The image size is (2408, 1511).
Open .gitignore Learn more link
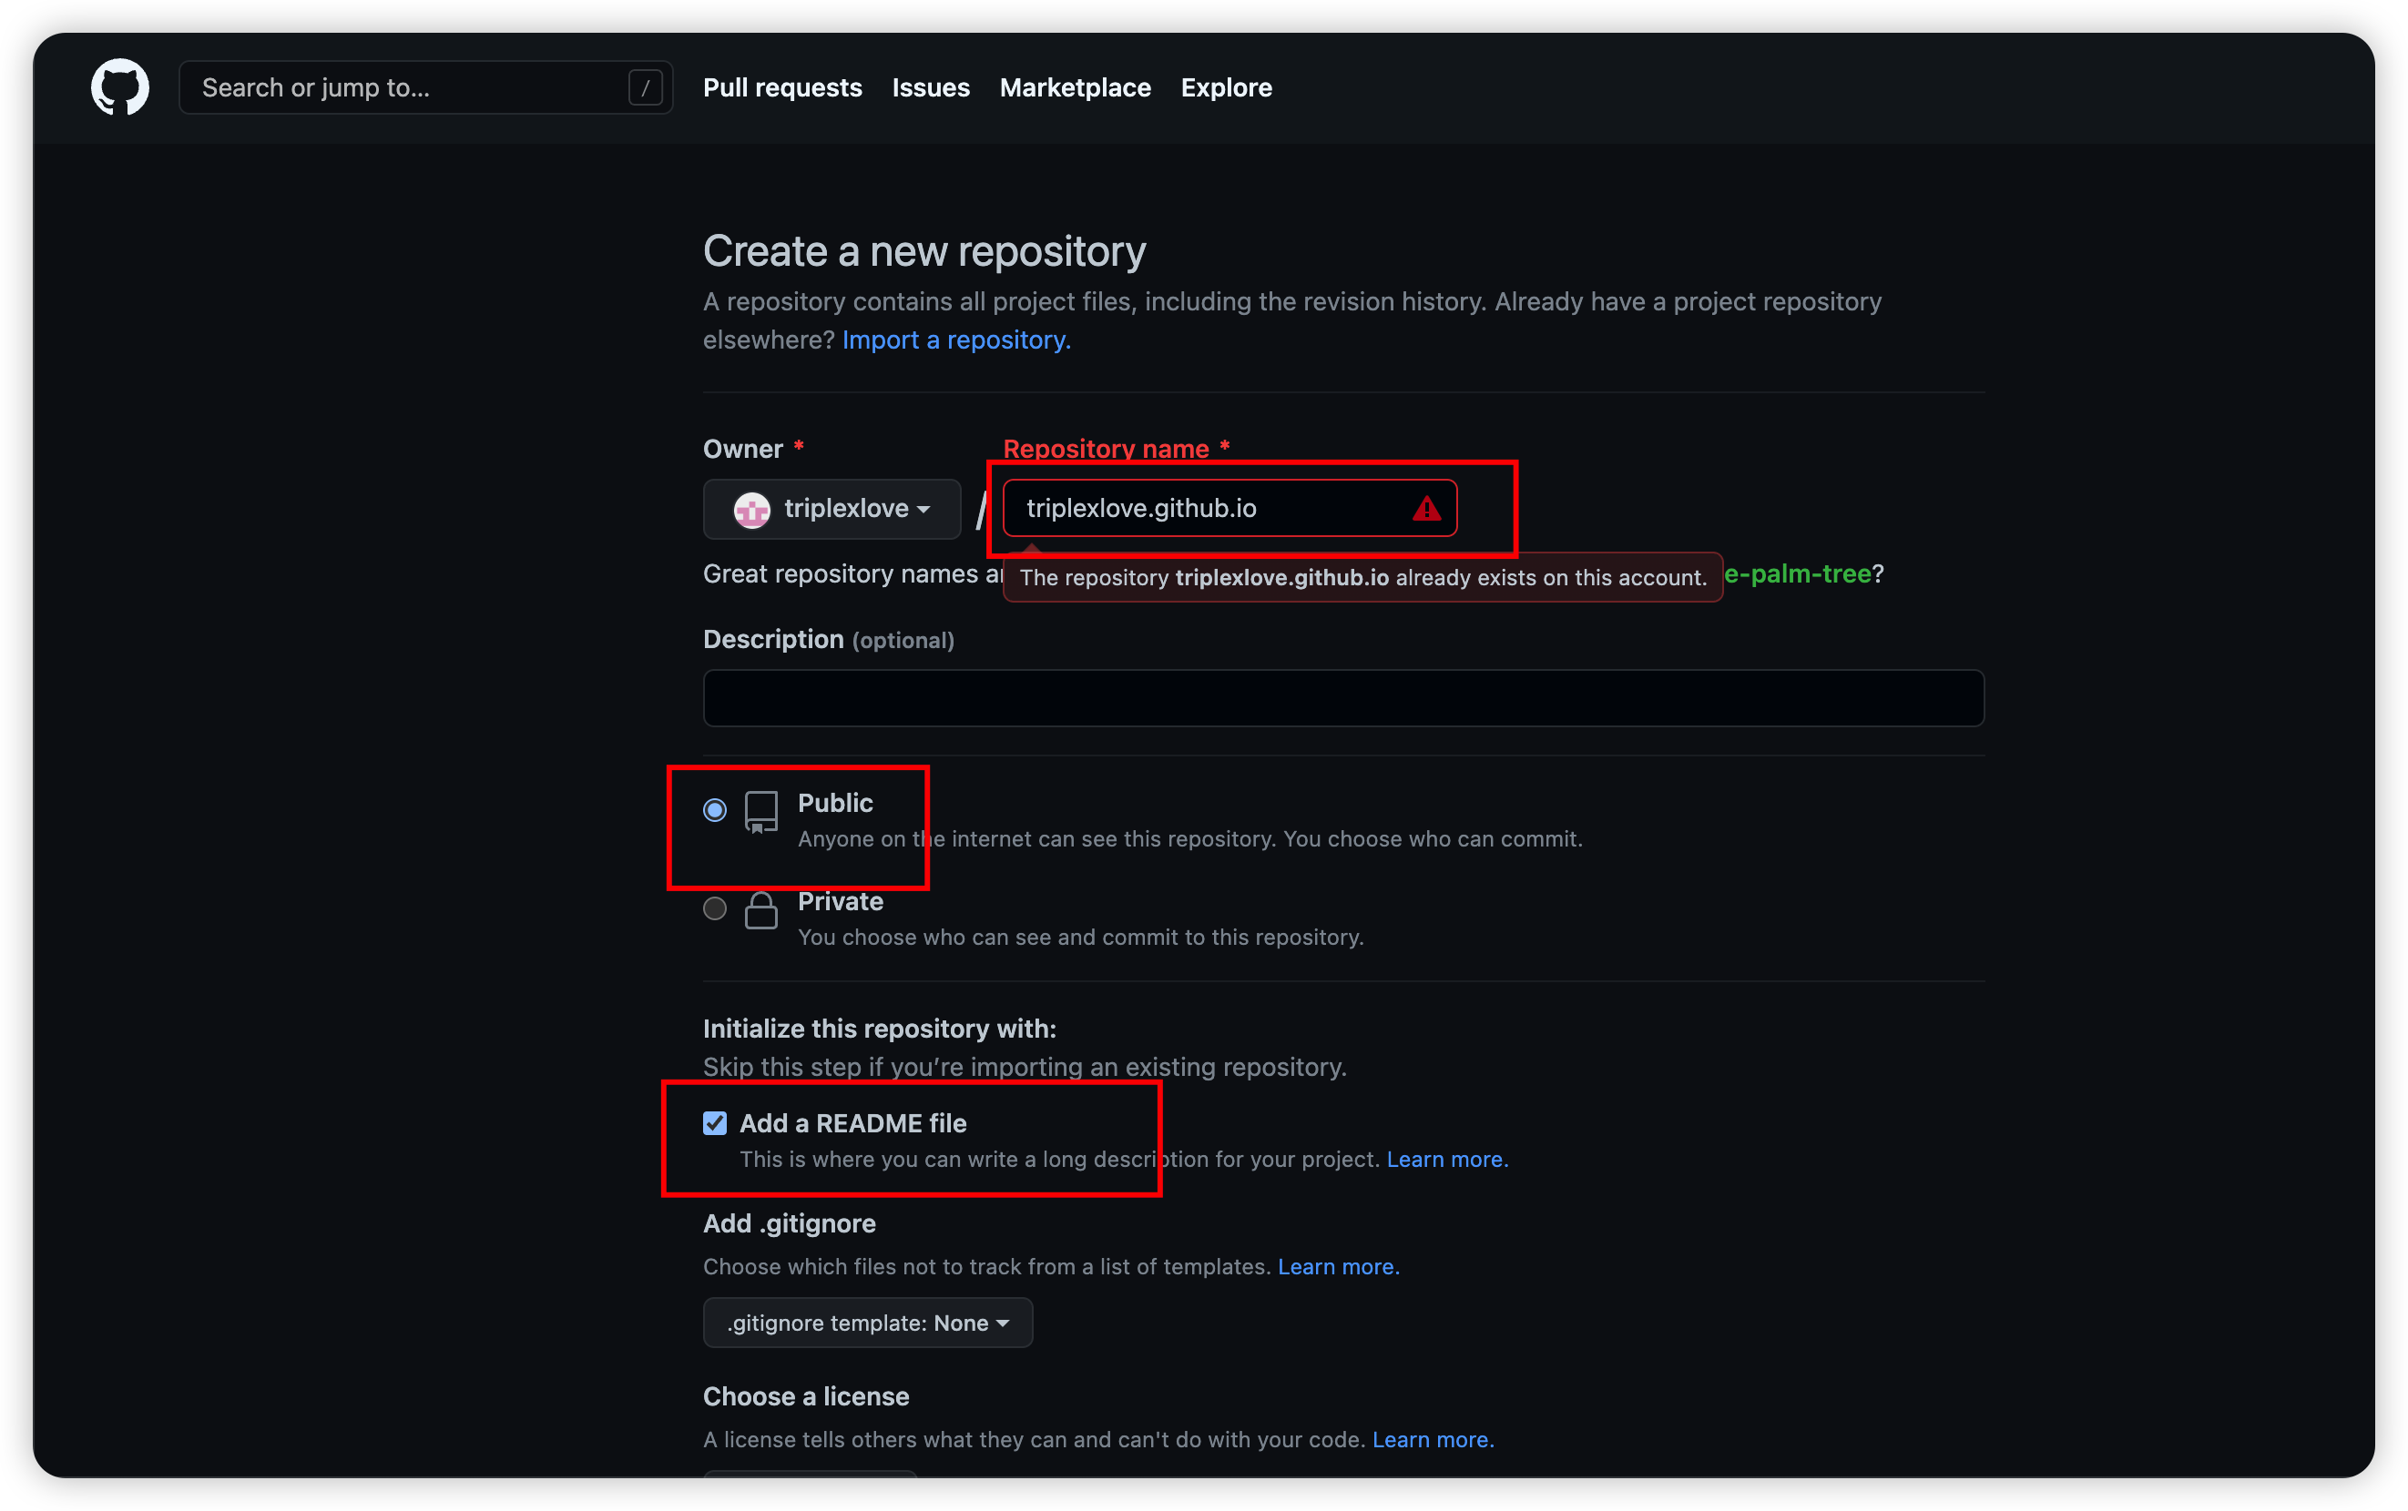click(1338, 1266)
